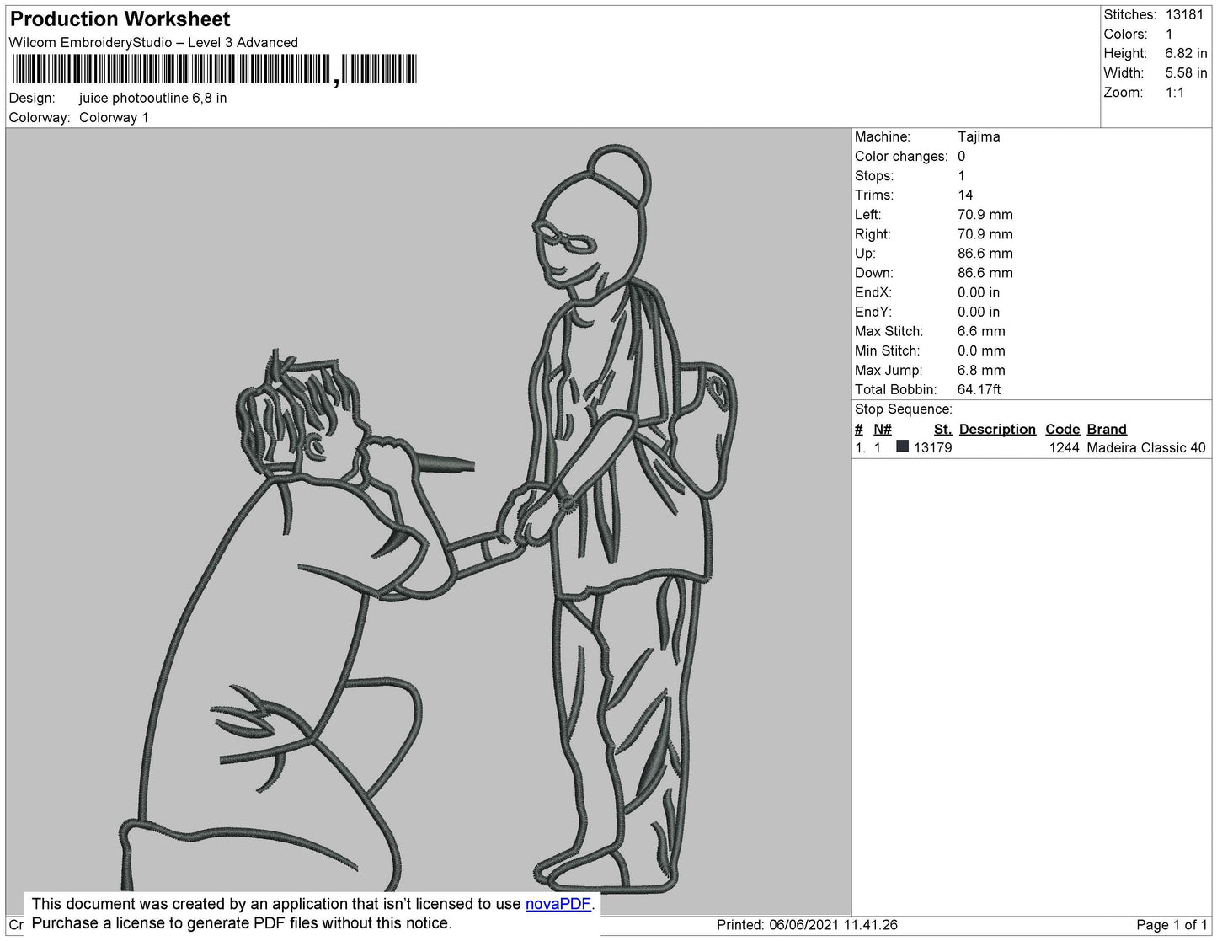
Task: Click the Machine value Tajima
Action: (979, 136)
